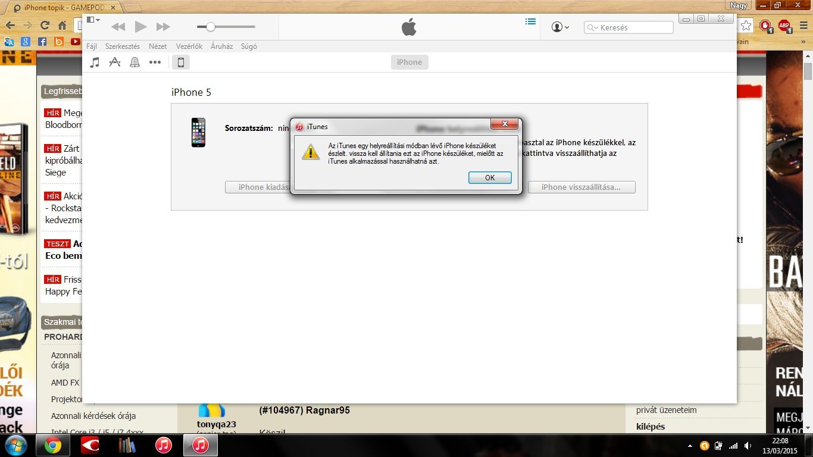Open the Szerkesztés menu
Image resolution: width=813 pixels, height=457 pixels.
click(x=123, y=46)
